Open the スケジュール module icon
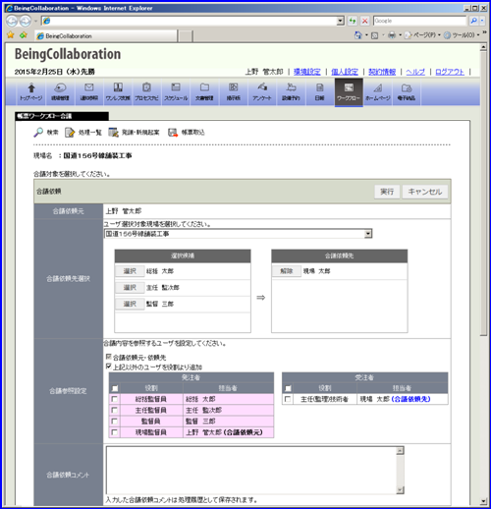This screenshot has height=509, width=491. [x=176, y=92]
